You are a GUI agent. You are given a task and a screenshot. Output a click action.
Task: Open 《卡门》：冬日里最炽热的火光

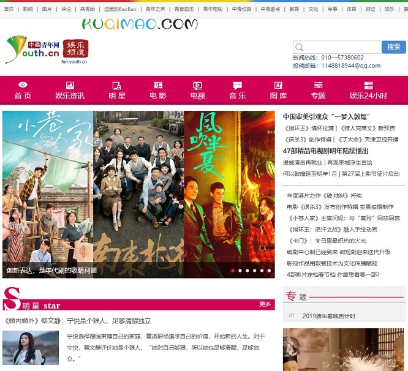pyautogui.click(x=327, y=241)
